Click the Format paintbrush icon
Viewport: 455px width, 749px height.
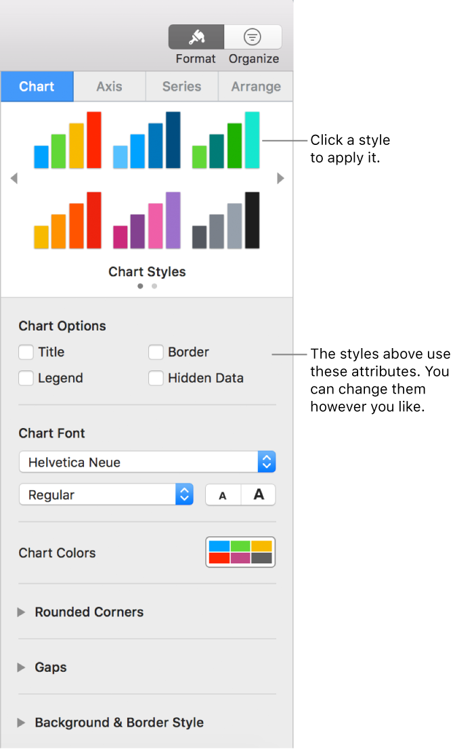pos(196,37)
